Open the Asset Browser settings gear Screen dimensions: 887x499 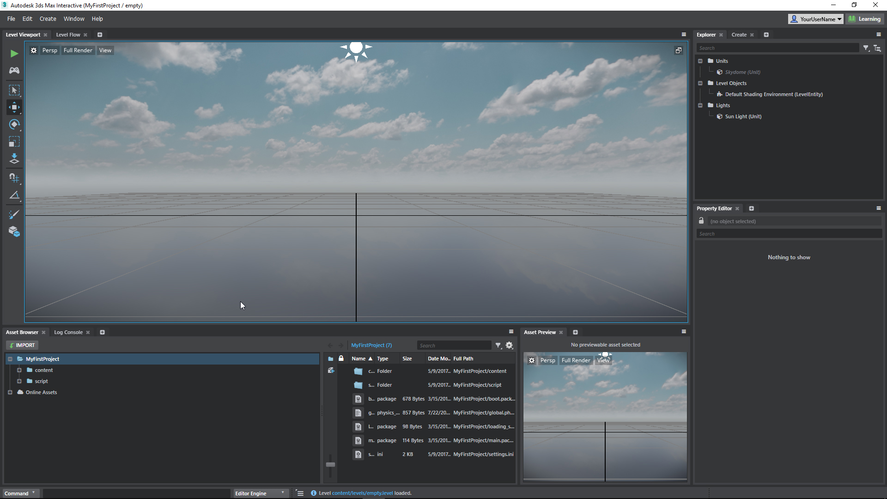point(509,345)
